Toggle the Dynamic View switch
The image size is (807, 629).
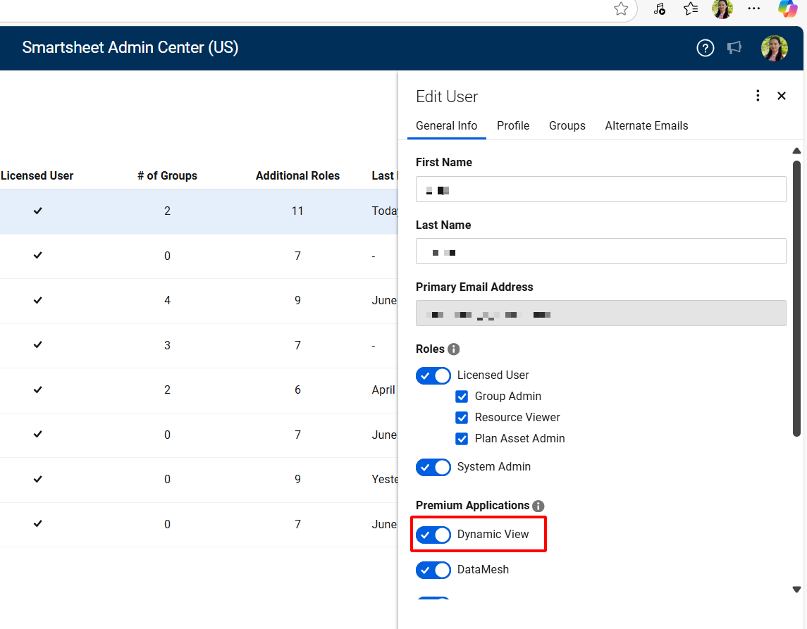point(433,535)
